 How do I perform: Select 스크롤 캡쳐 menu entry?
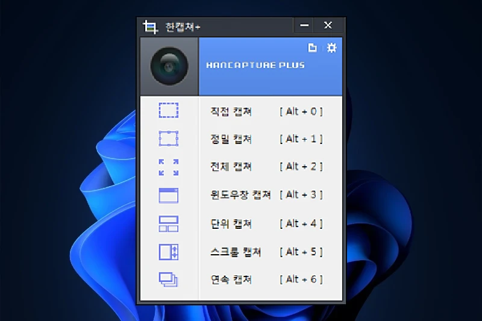[x=236, y=252]
